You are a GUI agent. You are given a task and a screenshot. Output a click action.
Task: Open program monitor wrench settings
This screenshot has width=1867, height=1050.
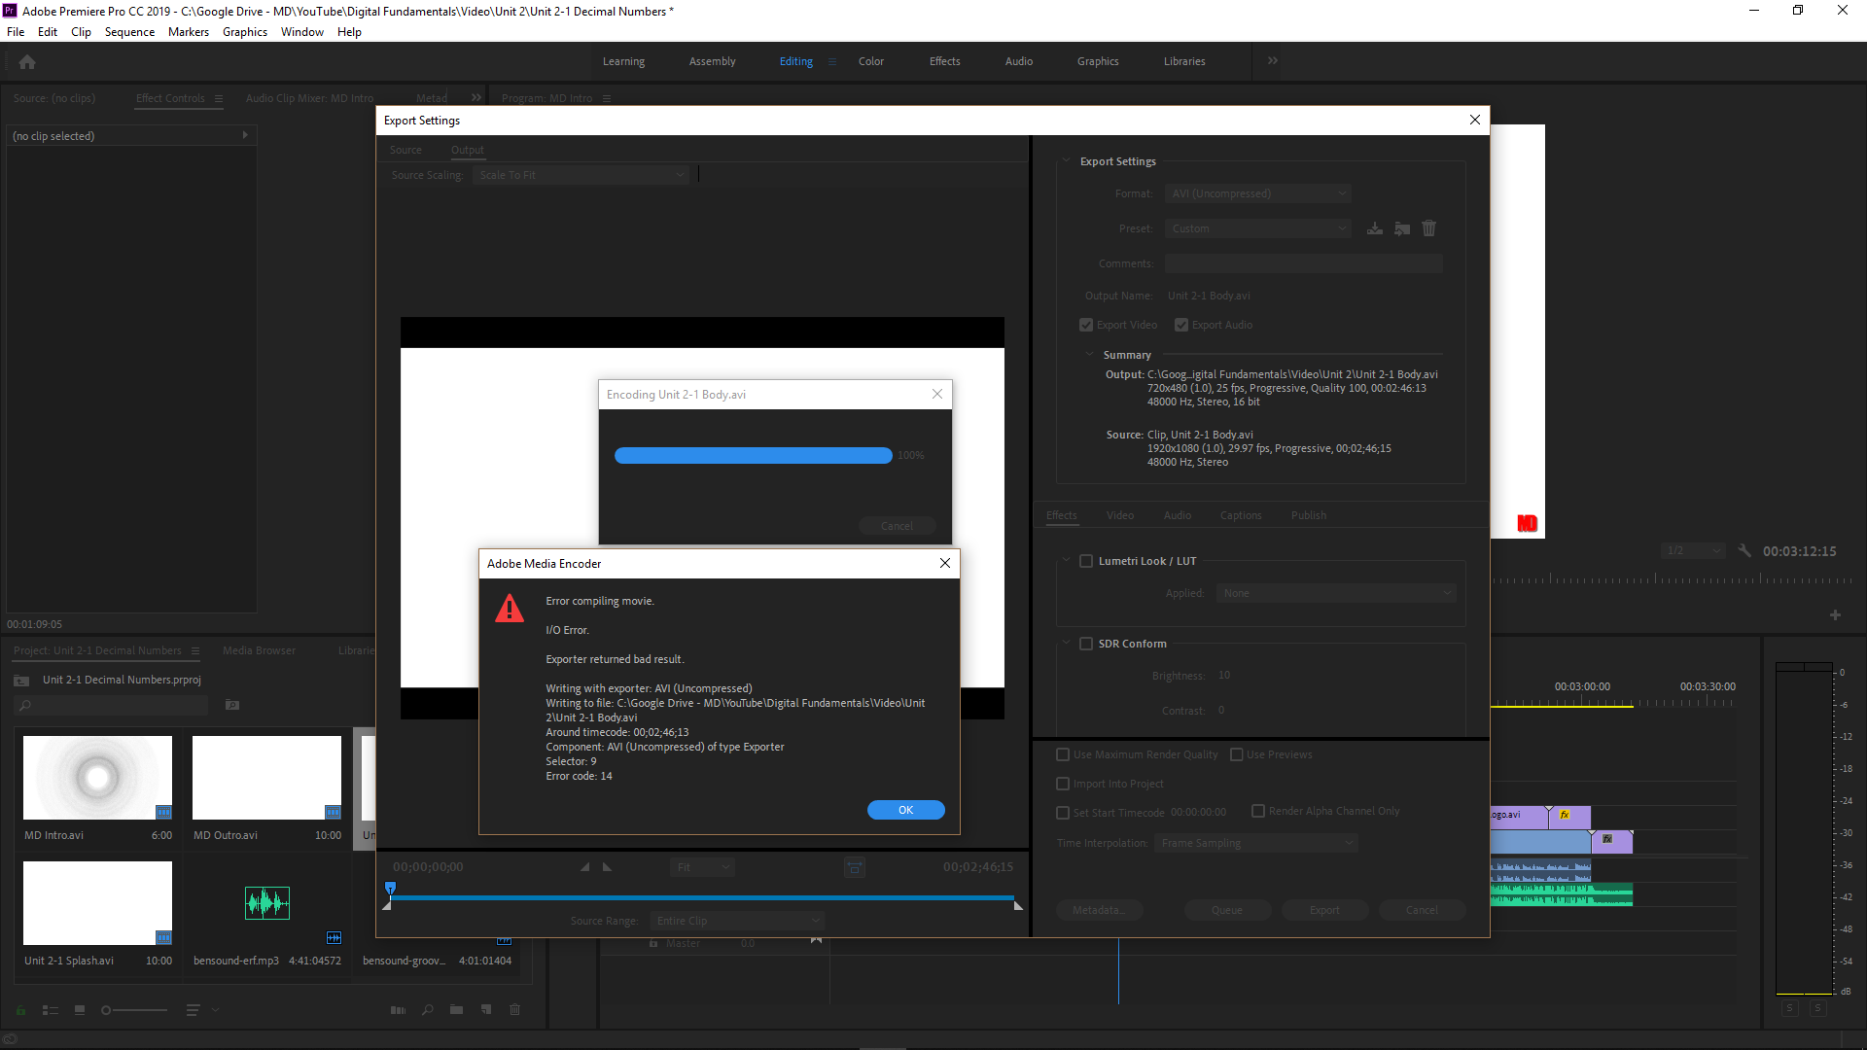(1744, 551)
